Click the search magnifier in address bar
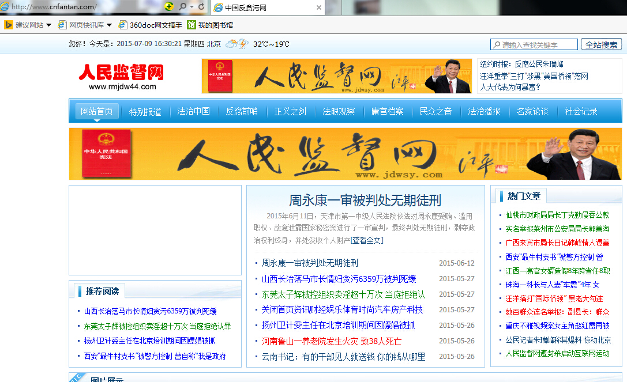Image resolution: width=627 pixels, height=382 pixels. pos(182,7)
